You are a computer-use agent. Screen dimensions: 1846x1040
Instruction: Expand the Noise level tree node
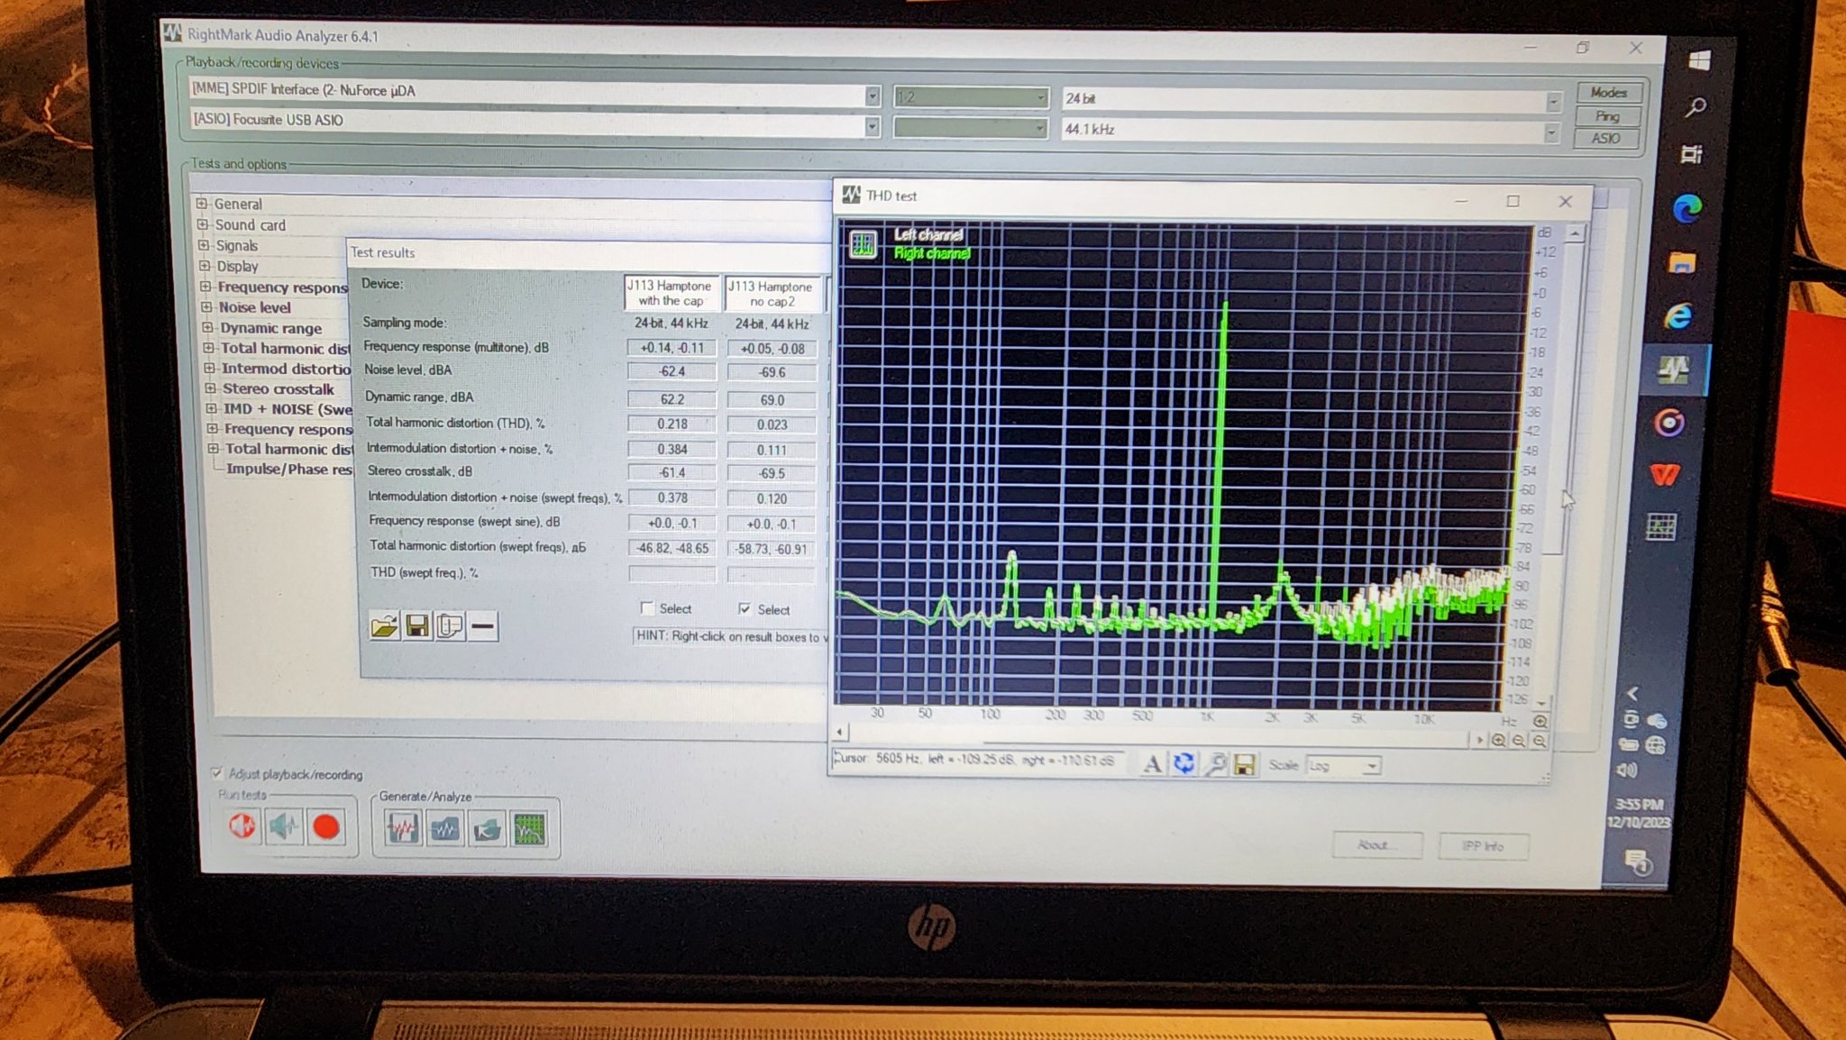click(x=206, y=307)
